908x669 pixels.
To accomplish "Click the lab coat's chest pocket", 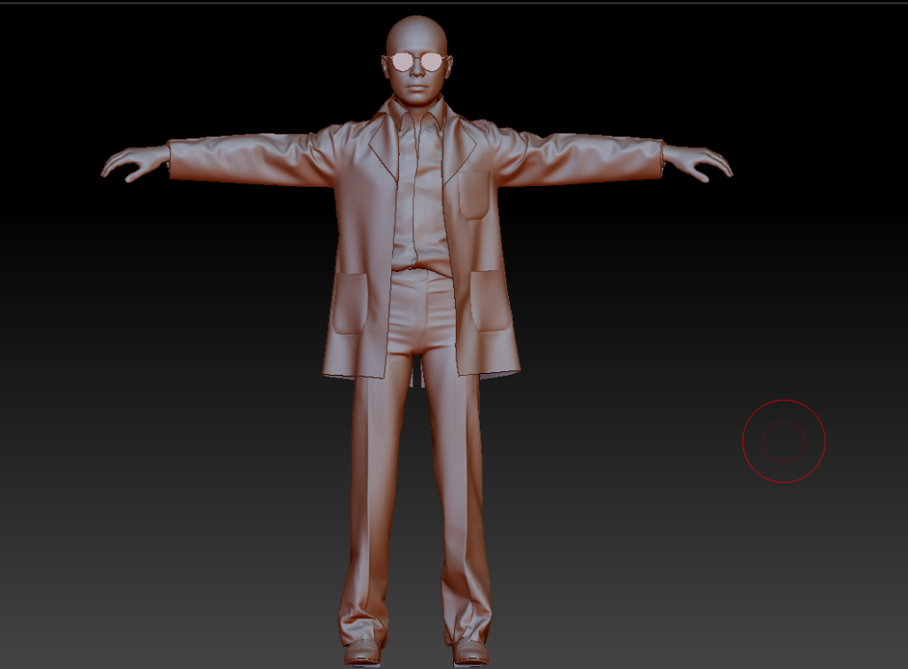I will pyautogui.click(x=474, y=195).
